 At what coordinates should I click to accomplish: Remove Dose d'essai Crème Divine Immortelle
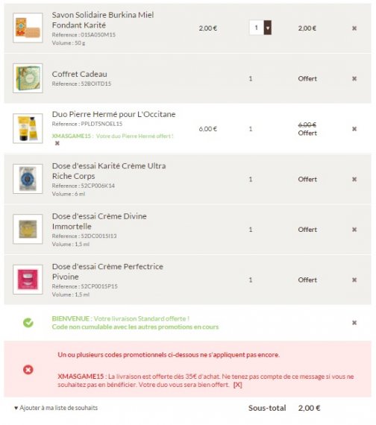click(354, 230)
